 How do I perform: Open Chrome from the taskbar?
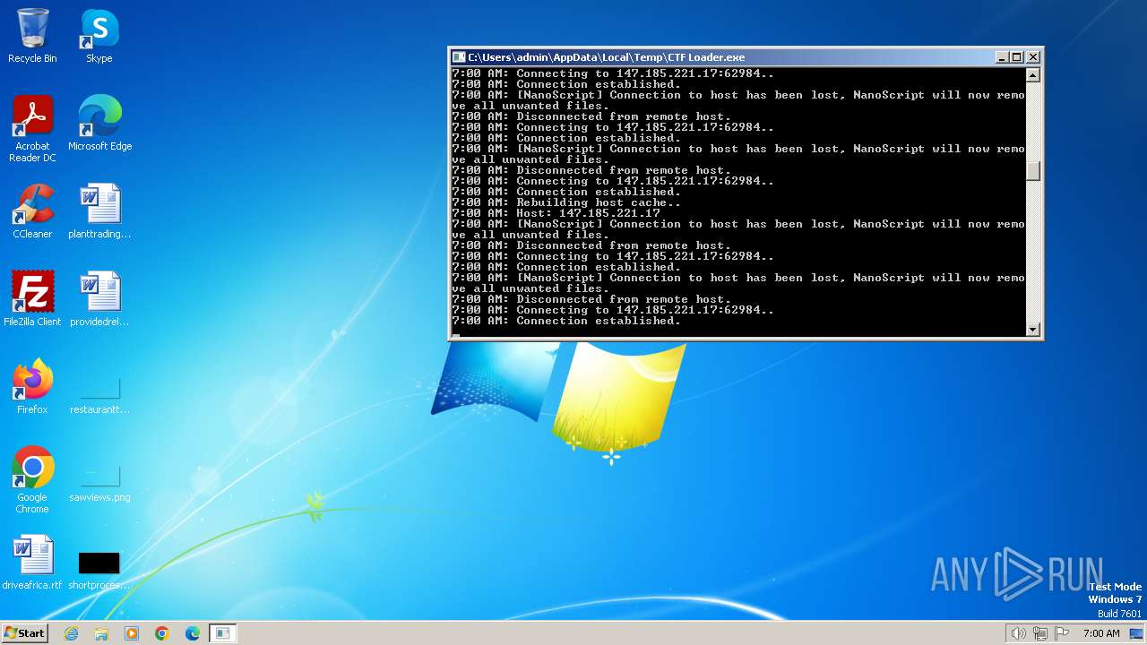162,633
